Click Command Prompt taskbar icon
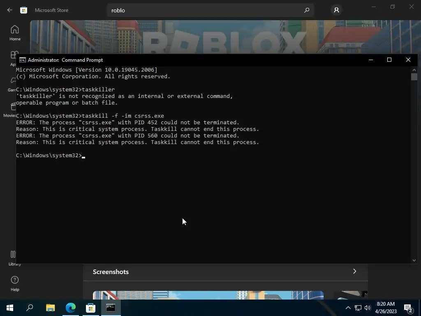The image size is (421, 316). point(111,308)
